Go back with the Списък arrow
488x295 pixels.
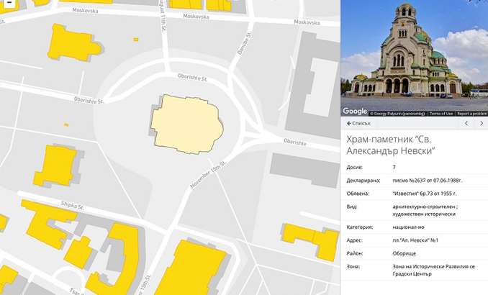(359, 123)
